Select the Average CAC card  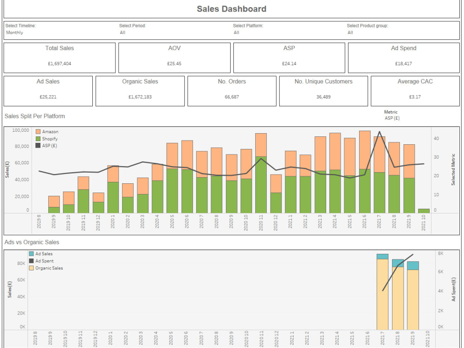tap(414, 91)
